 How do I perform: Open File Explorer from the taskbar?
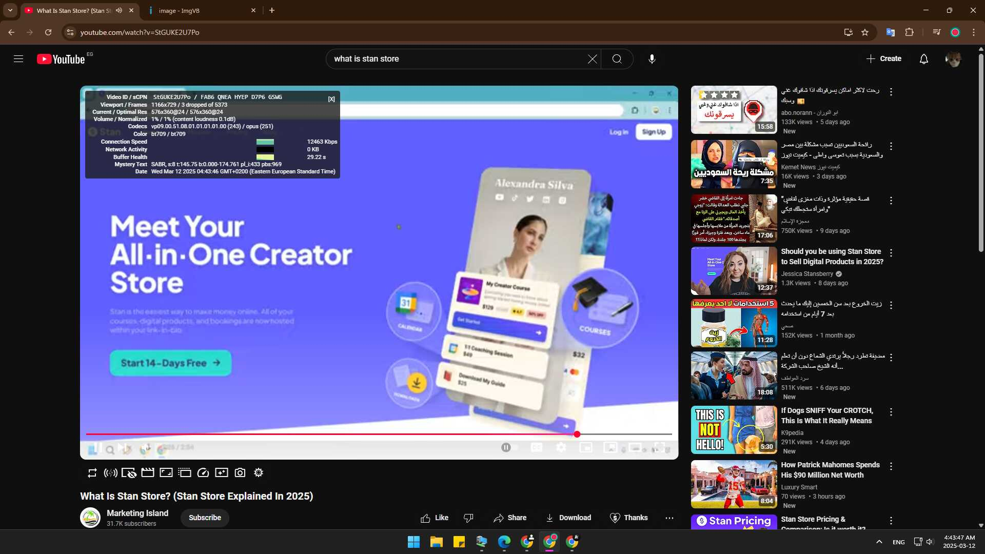coord(437,542)
